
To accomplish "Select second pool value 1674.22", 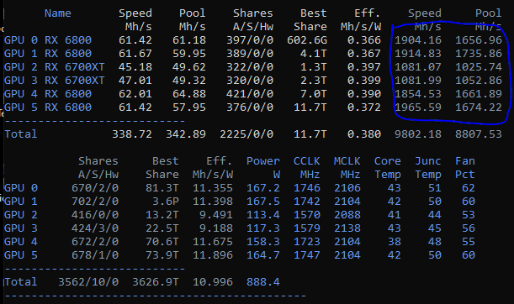I will point(479,107).
